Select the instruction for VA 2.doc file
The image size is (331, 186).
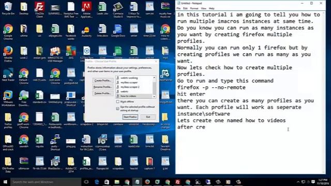click(86, 143)
